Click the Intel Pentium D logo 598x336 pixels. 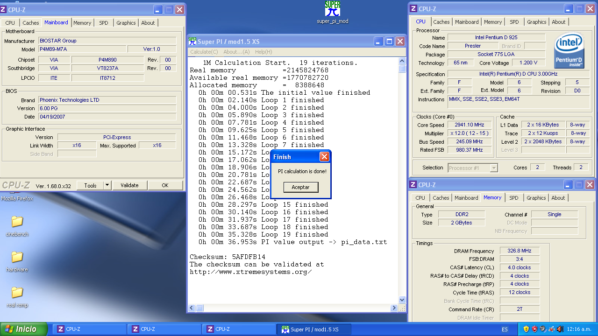pyautogui.click(x=569, y=50)
